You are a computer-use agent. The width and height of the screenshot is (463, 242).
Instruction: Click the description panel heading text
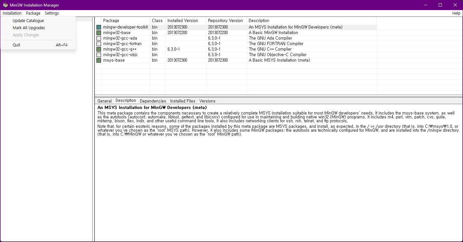[x=152, y=107]
